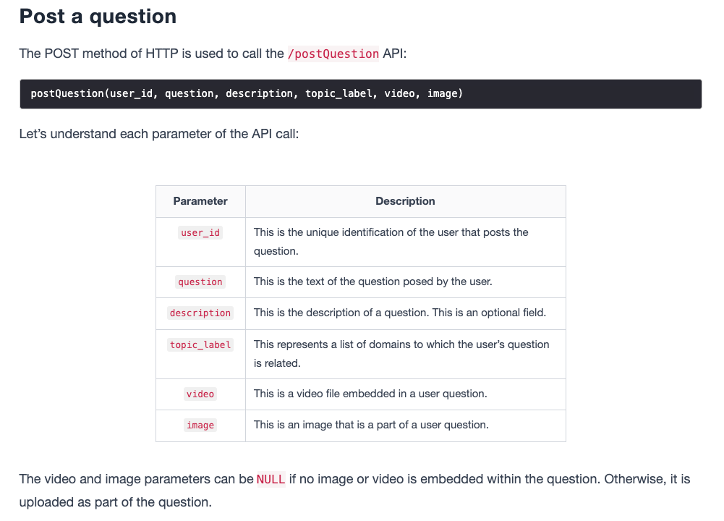The height and width of the screenshot is (521, 724).
Task: Click "Let's understand each parameter" sentence
Action: [159, 134]
